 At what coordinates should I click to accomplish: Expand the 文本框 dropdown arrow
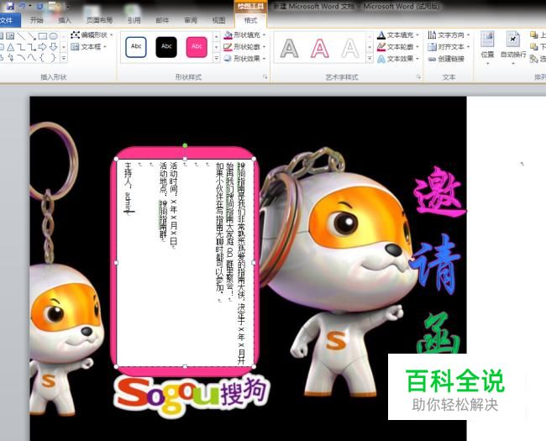(x=104, y=47)
